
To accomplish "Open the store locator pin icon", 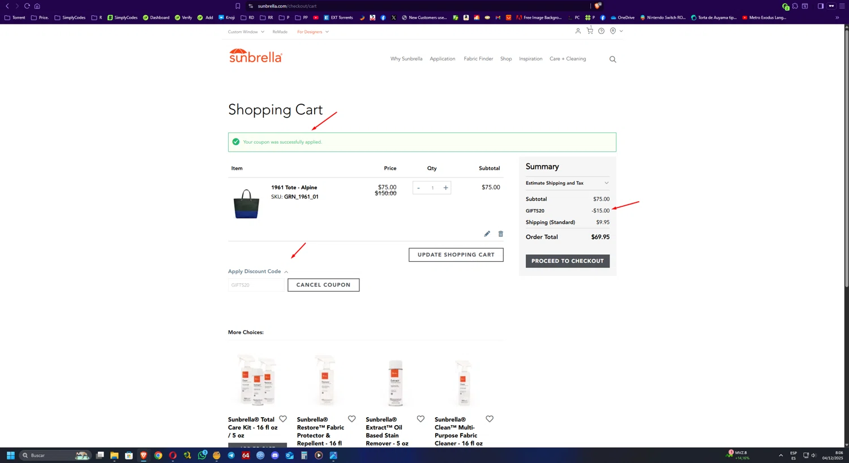I will [x=613, y=31].
